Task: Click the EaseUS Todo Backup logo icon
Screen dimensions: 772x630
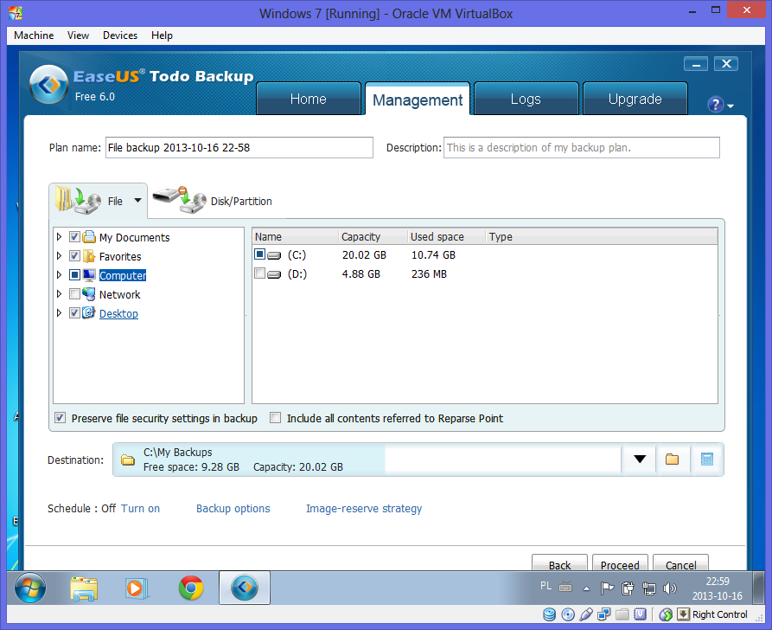Action: click(48, 85)
